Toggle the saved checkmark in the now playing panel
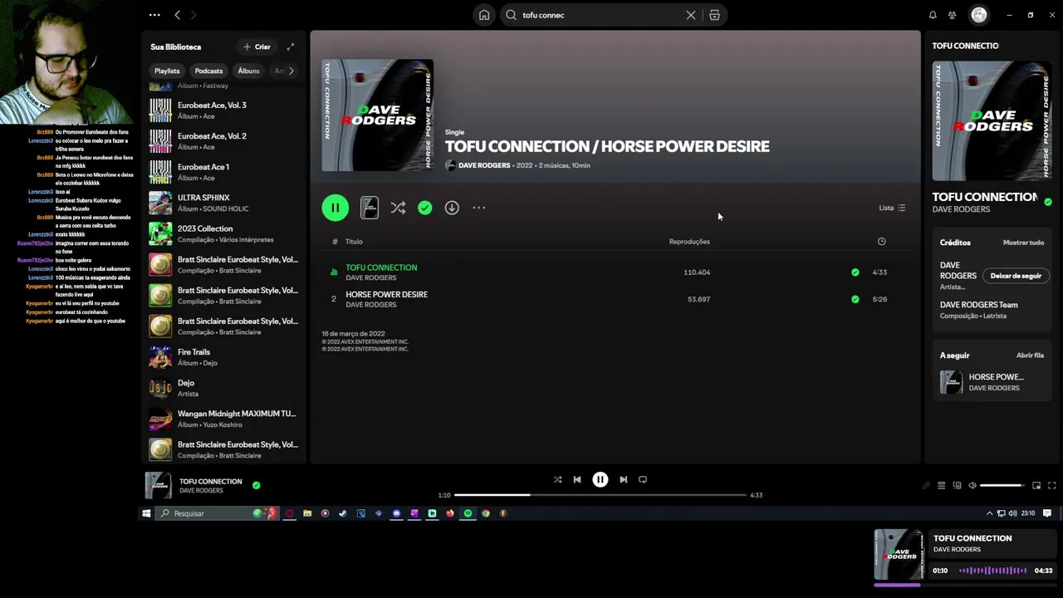The image size is (1063, 598). click(1048, 202)
